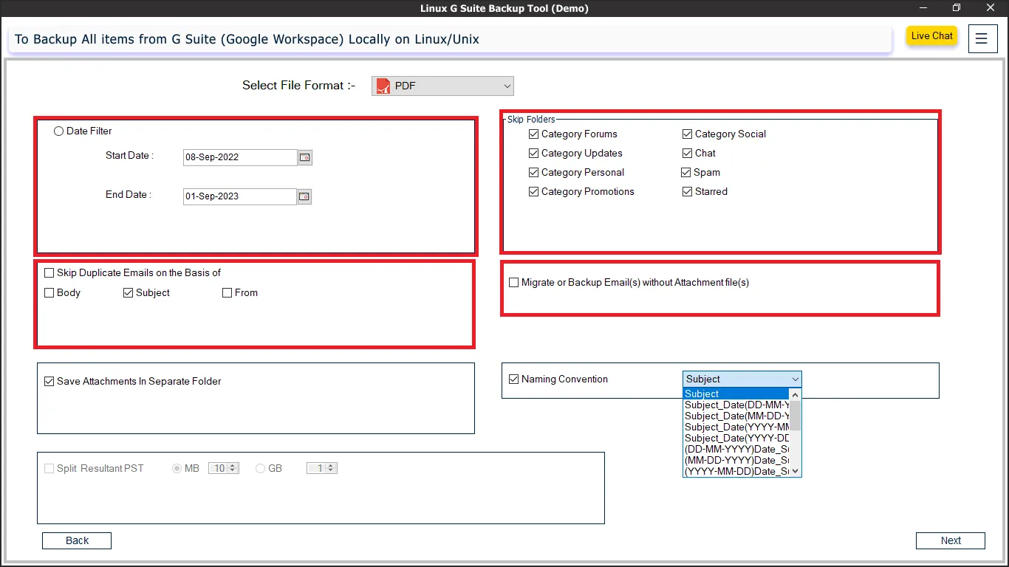The width and height of the screenshot is (1009, 567).
Task: Click the PDF icon in format selector
Action: tap(383, 86)
